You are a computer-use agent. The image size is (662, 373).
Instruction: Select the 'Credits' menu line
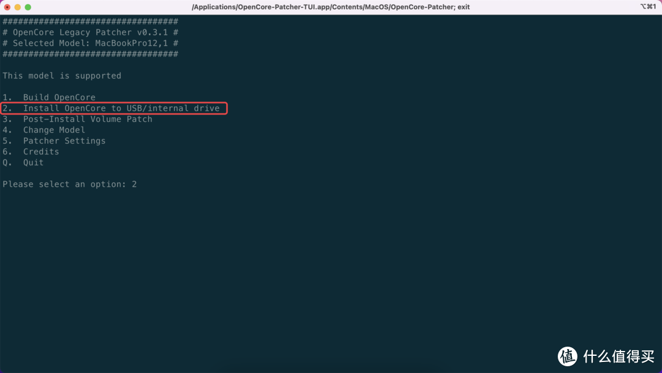(31, 152)
